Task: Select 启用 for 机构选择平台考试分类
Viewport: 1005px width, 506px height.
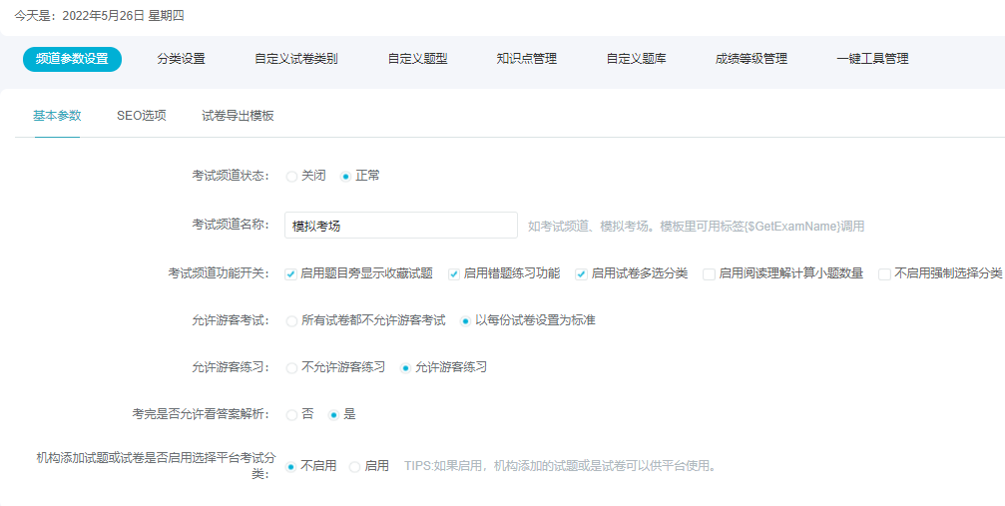Action: click(354, 466)
